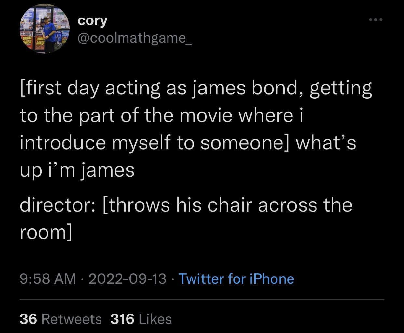Open the "cory" display name profile

pyautogui.click(x=92, y=21)
